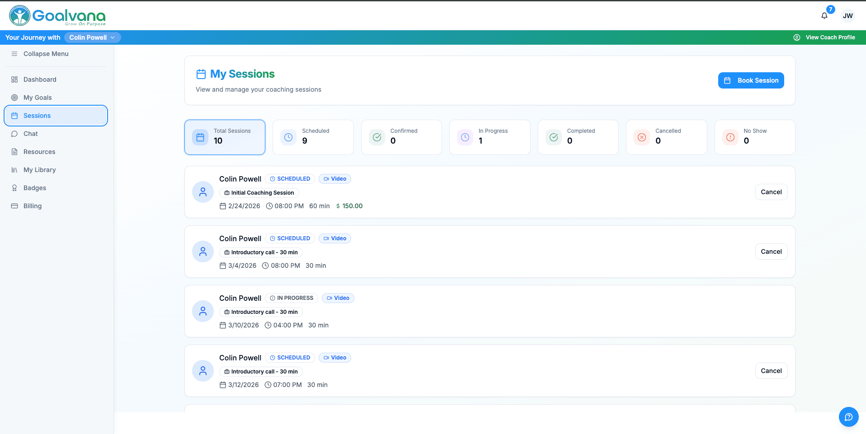The height and width of the screenshot is (434, 866).
Task: Open the JW user avatar menu
Action: tap(847, 16)
